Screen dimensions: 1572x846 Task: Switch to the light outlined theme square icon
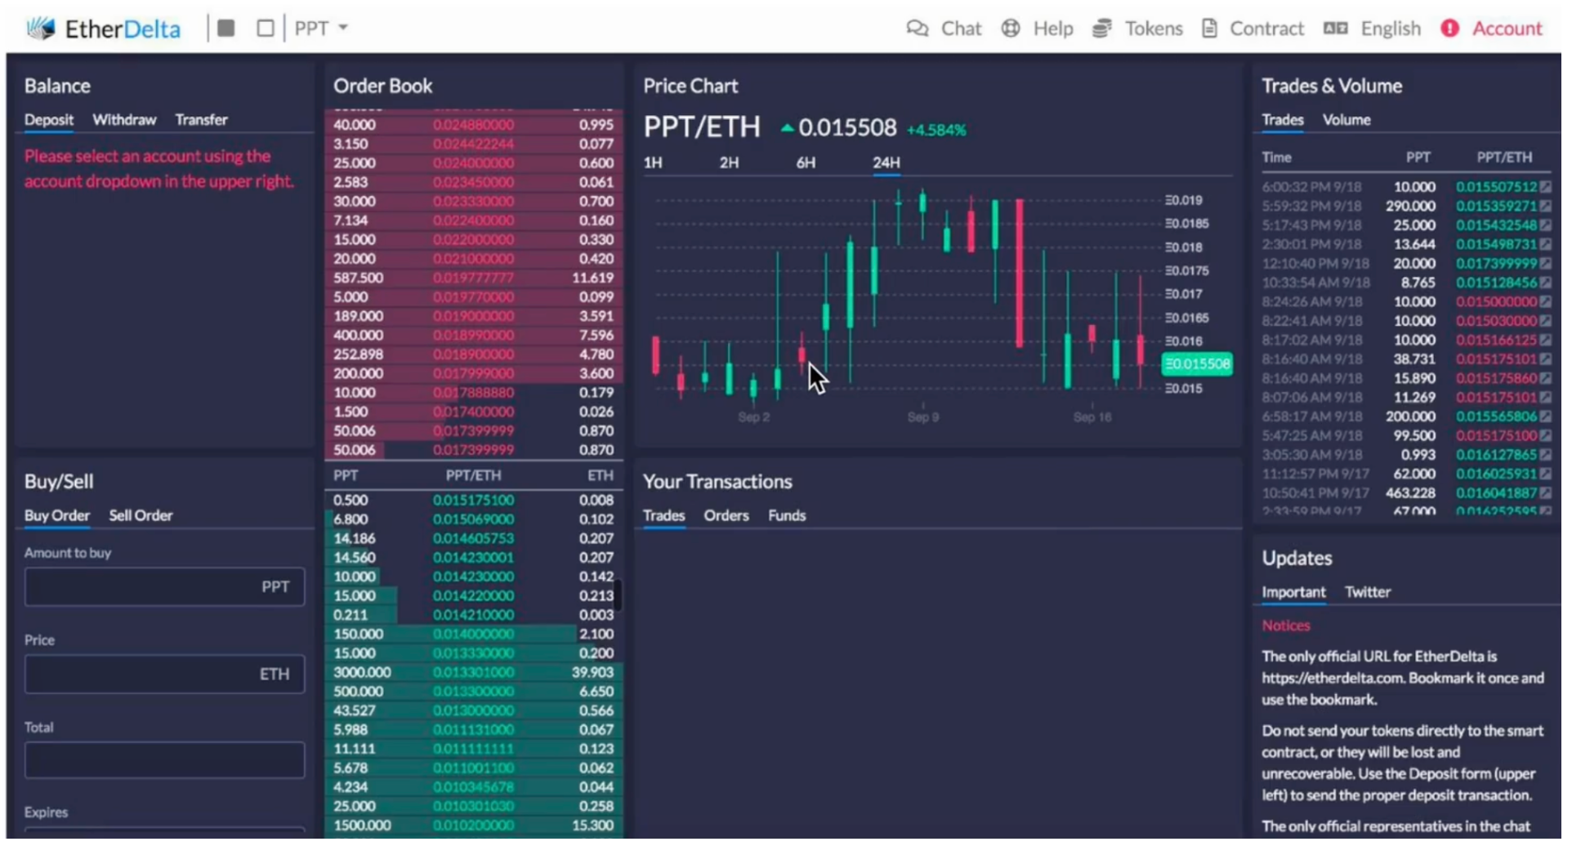point(266,29)
